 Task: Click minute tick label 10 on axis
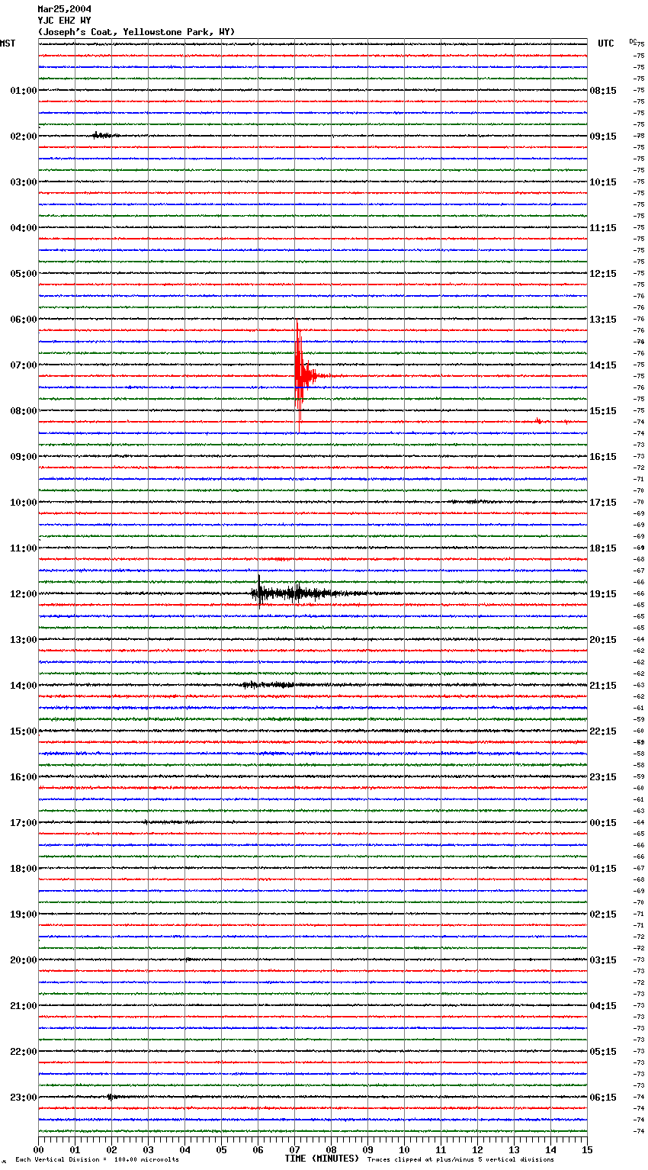[x=404, y=1149]
